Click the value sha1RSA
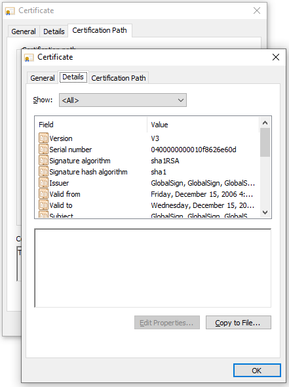The width and height of the screenshot is (289, 387). [x=165, y=161]
